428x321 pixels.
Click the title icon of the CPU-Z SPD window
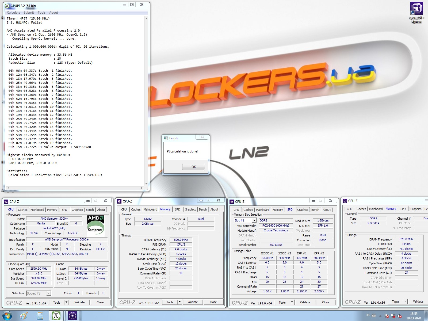[232, 201]
